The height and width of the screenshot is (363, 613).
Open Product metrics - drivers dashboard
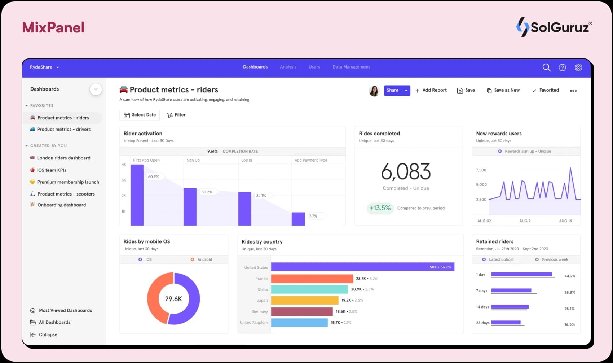[63, 129]
